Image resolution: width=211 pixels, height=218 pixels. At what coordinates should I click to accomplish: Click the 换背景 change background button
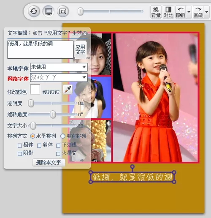coord(156,12)
